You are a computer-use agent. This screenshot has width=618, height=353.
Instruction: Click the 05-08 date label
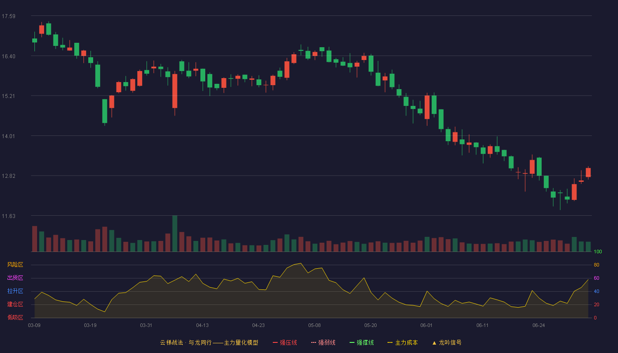pos(314,325)
